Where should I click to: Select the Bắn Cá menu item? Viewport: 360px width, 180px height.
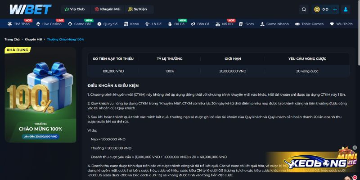[200, 24]
